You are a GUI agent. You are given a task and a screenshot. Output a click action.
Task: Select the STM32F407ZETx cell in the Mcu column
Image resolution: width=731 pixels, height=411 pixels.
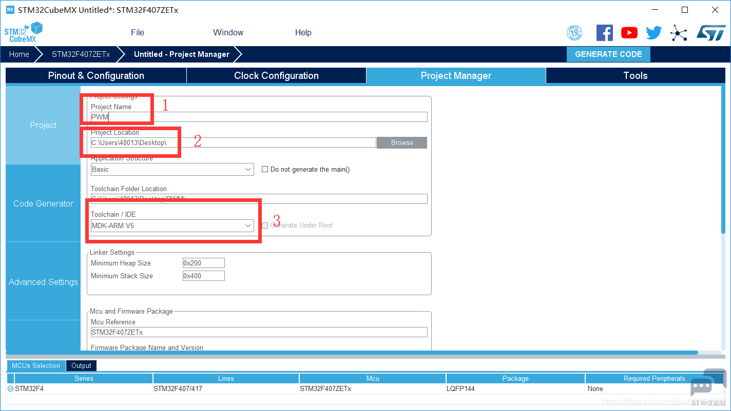[x=373, y=389]
